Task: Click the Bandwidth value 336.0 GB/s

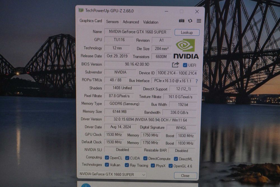Action: pos(179,112)
